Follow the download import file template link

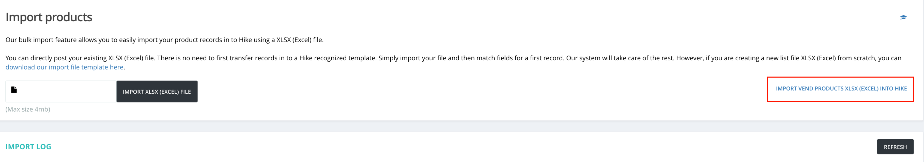coord(64,67)
